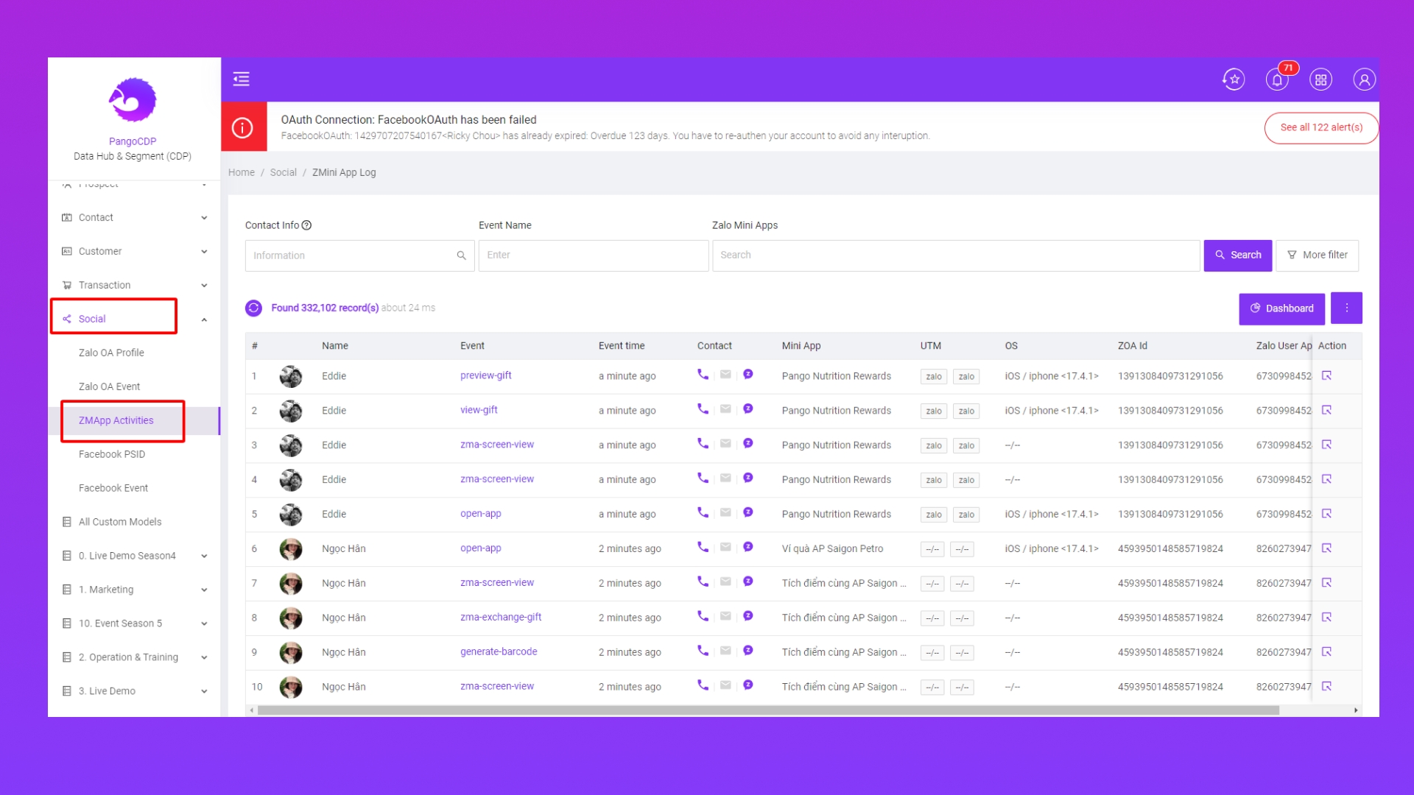Click the Event Name input field
Image resolution: width=1414 pixels, height=795 pixels.
coord(593,255)
